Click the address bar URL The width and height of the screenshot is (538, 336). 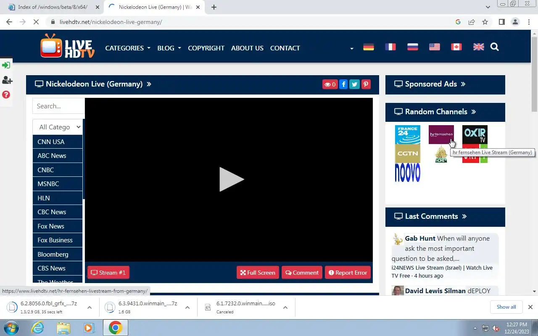pos(111,22)
